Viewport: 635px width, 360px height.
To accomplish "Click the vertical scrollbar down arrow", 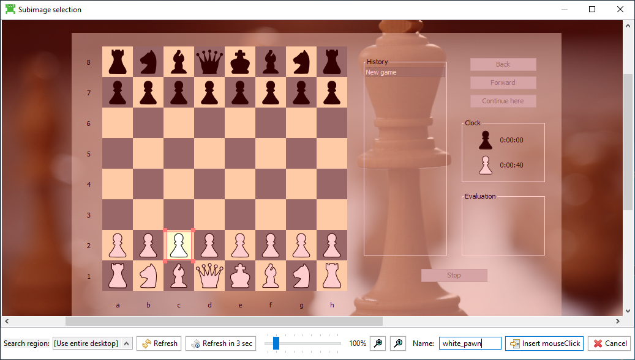I will coord(628,310).
